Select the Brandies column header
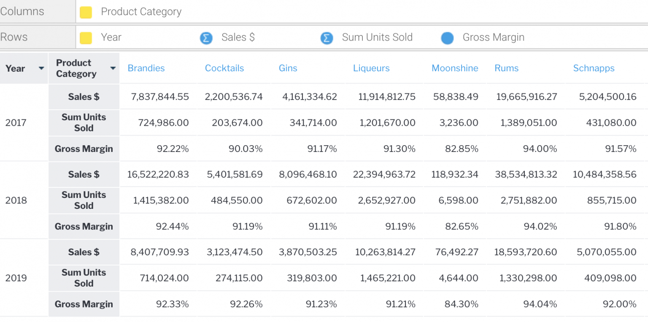Image resolution: width=648 pixels, height=322 pixels. coord(146,68)
